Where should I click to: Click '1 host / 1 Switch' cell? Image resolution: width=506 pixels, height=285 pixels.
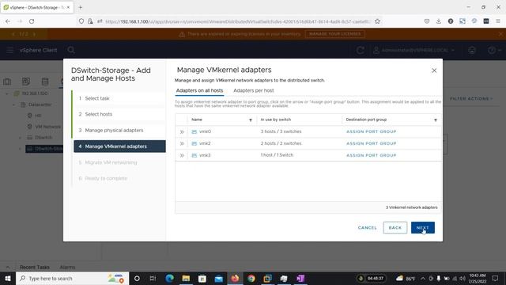pyautogui.click(x=277, y=155)
